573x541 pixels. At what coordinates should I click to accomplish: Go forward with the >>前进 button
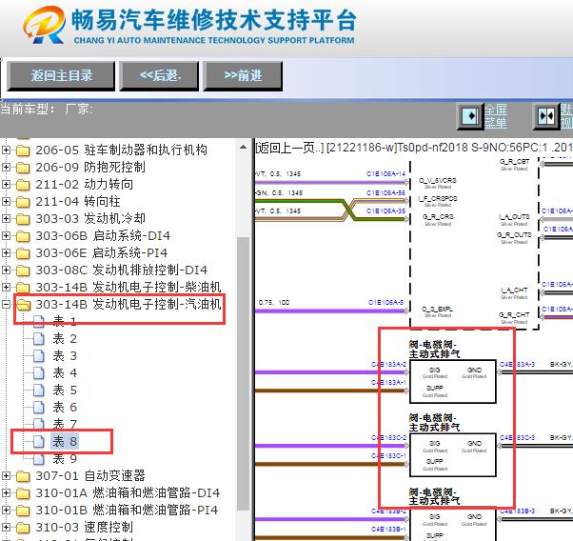(x=243, y=75)
